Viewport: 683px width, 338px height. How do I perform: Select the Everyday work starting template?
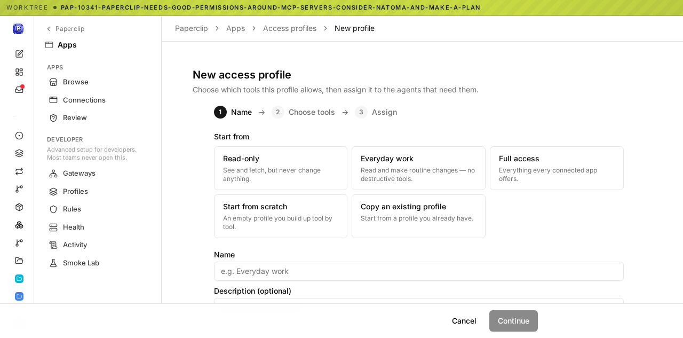[418, 168]
